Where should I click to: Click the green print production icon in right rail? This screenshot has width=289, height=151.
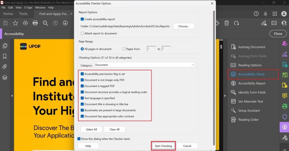(284, 106)
